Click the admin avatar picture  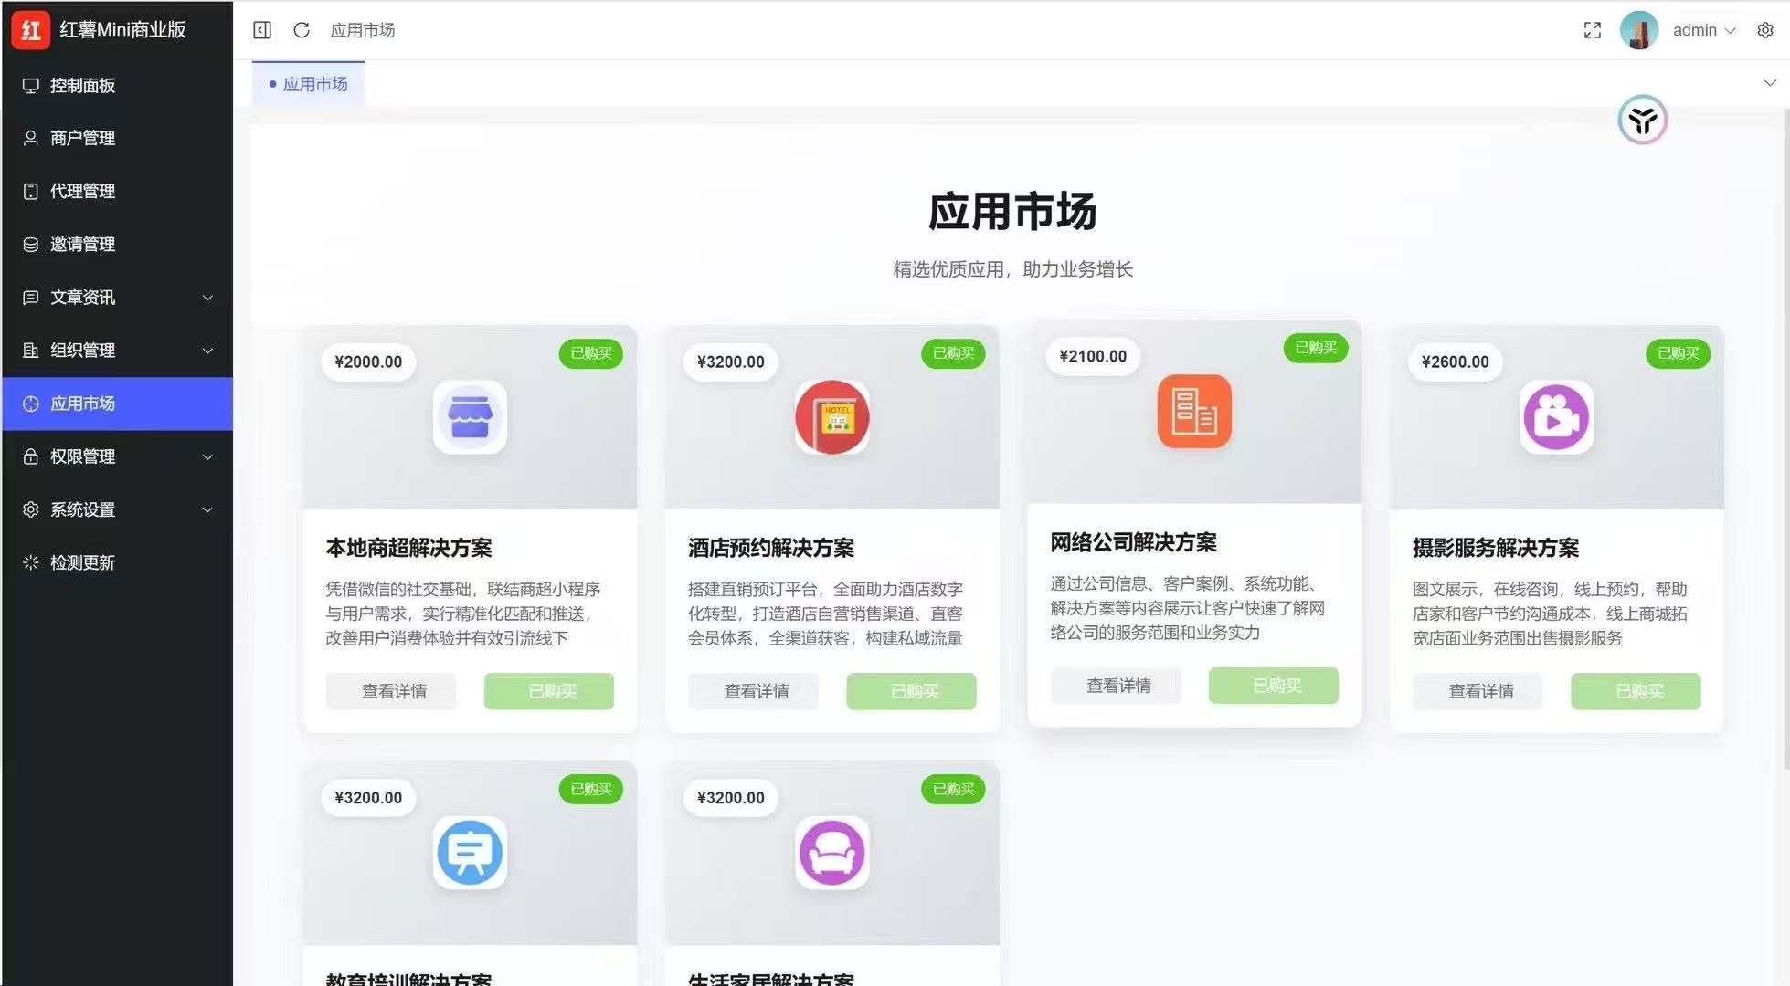(x=1638, y=30)
